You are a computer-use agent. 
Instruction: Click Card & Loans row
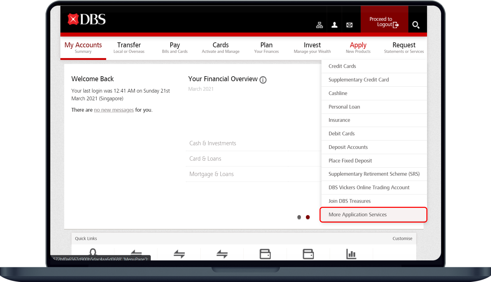pyautogui.click(x=253, y=159)
